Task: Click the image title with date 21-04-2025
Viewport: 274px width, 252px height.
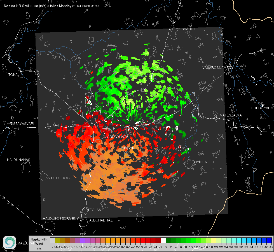Action: [52, 6]
